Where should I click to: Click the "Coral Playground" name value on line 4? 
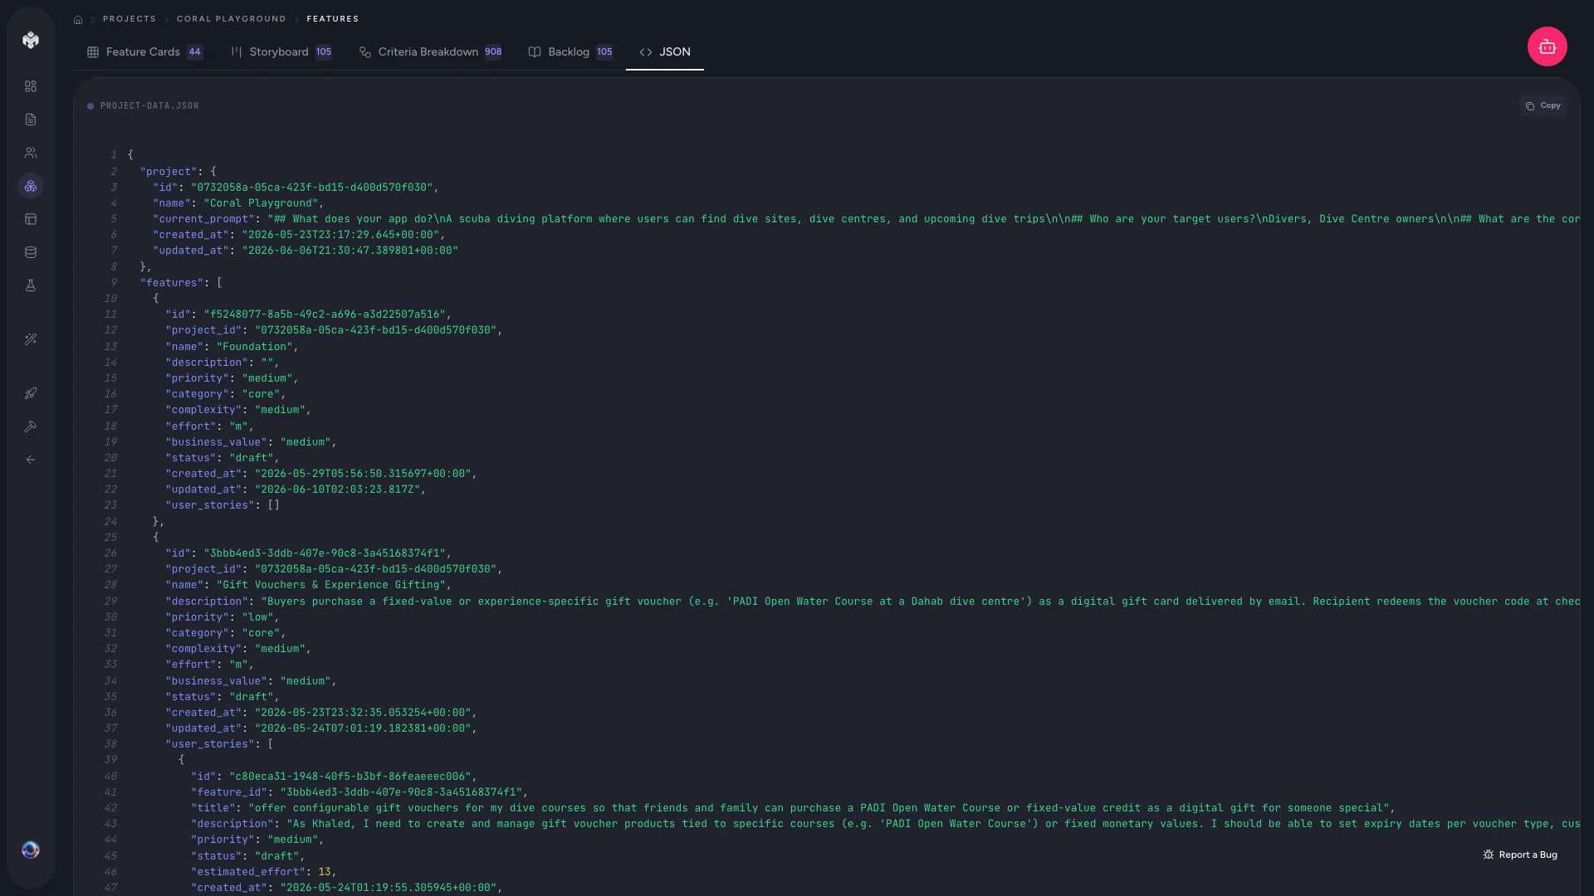pyautogui.click(x=261, y=203)
